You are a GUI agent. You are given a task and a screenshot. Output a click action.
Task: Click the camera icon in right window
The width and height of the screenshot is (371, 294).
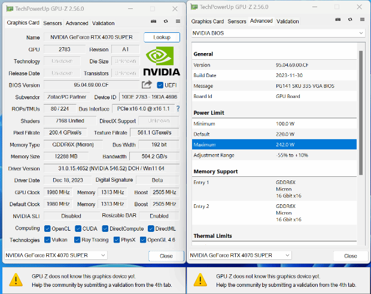point(337,21)
